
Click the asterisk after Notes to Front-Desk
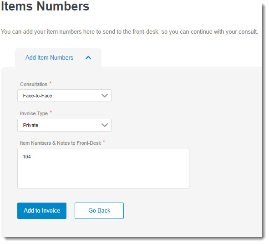tap(104, 142)
